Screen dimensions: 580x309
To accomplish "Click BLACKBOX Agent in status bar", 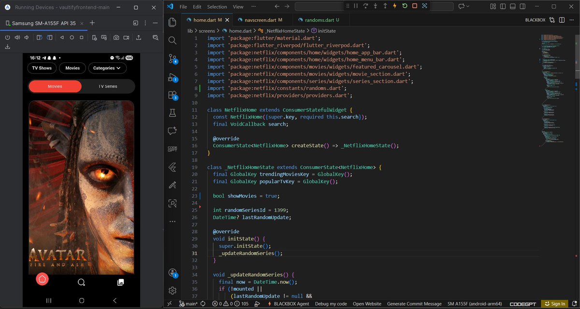I will (x=288, y=304).
